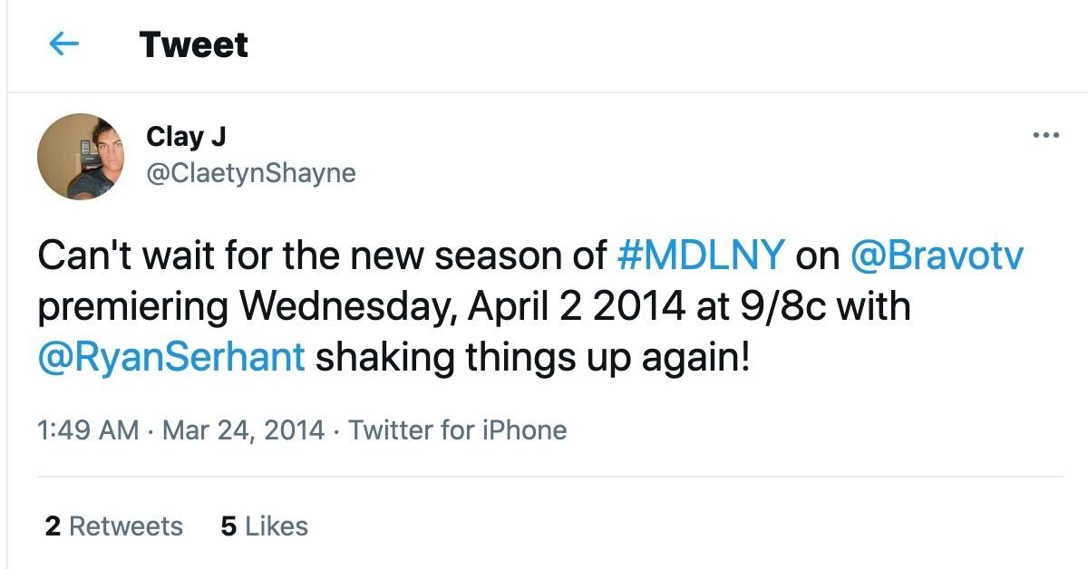Click the Clay J display name

tap(186, 137)
